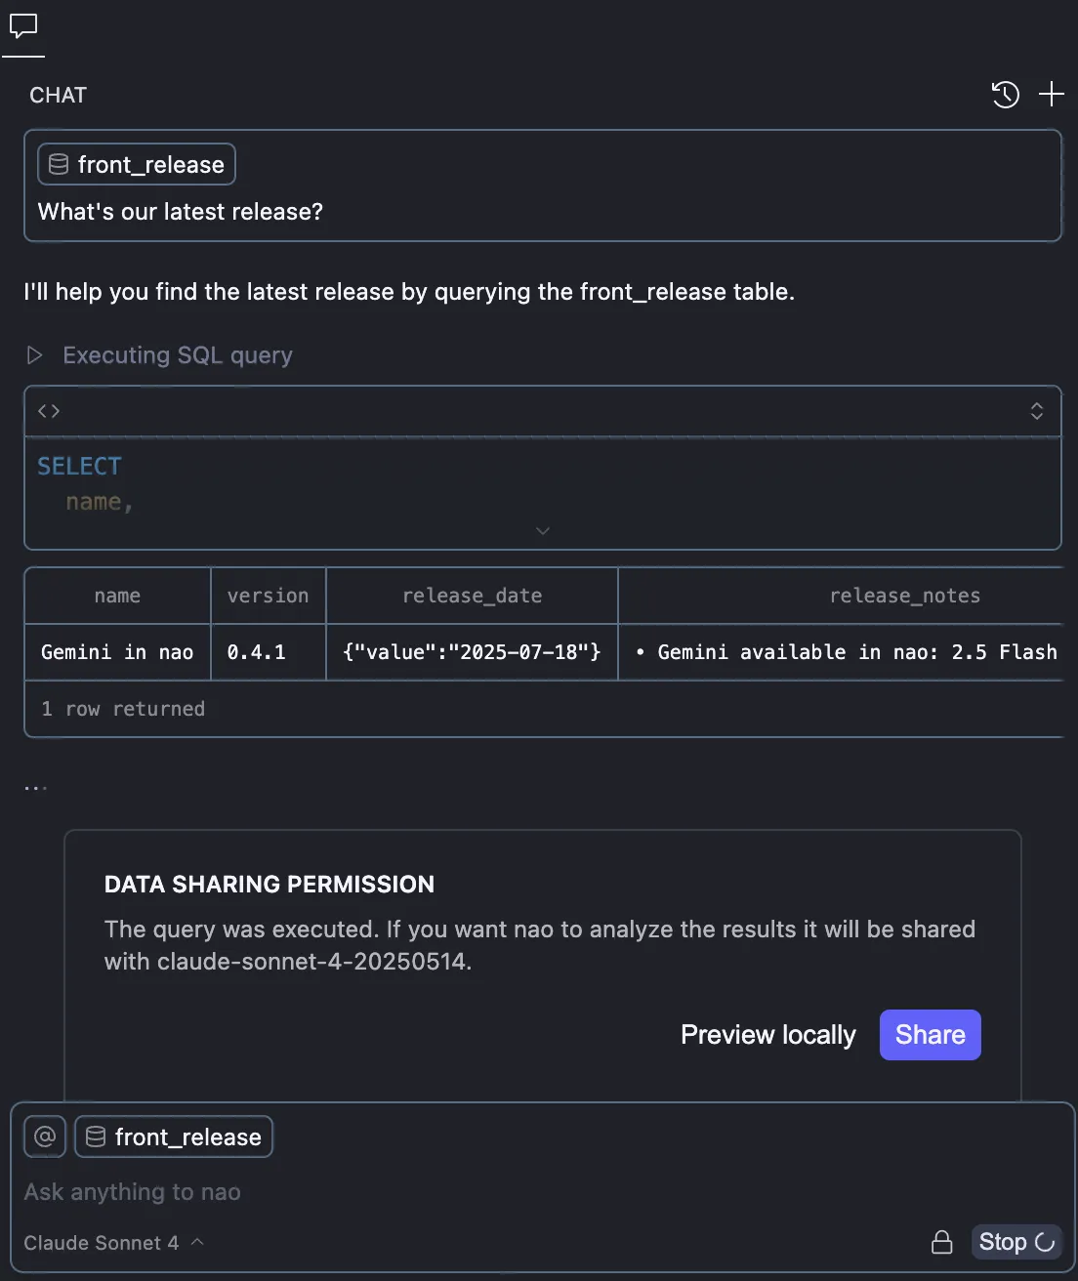Open the chat panel icon
The height and width of the screenshot is (1281, 1078).
click(x=23, y=26)
